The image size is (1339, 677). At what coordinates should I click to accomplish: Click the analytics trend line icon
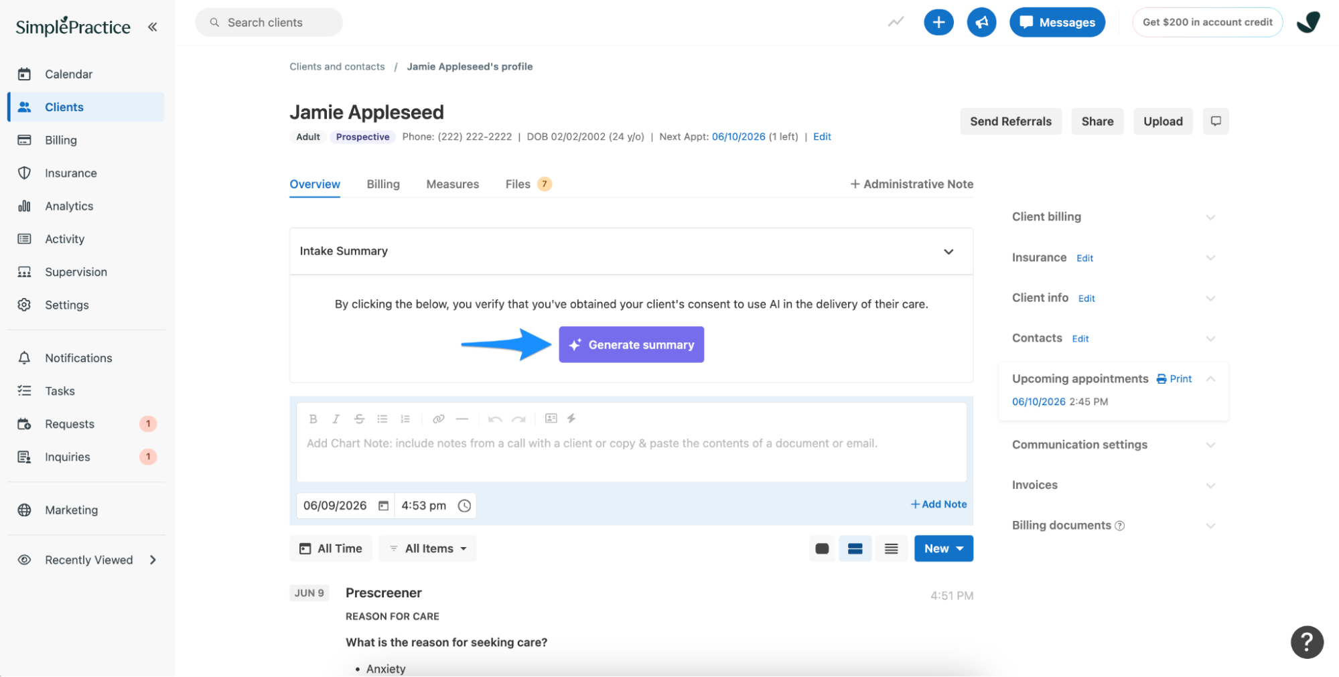tap(896, 22)
